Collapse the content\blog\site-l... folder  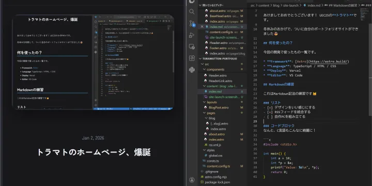(204, 86)
